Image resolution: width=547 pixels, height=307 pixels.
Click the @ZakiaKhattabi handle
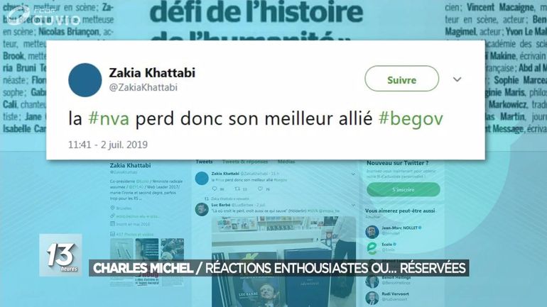143,87
